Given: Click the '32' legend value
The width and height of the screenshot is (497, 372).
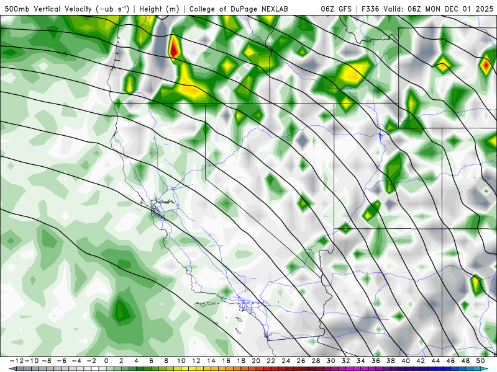Looking at the screenshot, I should (x=346, y=361).
